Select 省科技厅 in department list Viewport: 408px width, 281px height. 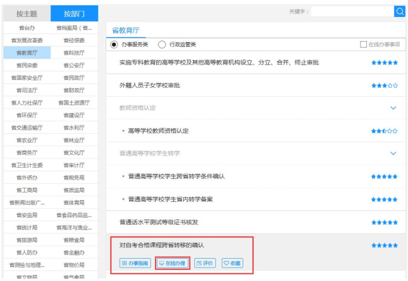tap(74, 53)
